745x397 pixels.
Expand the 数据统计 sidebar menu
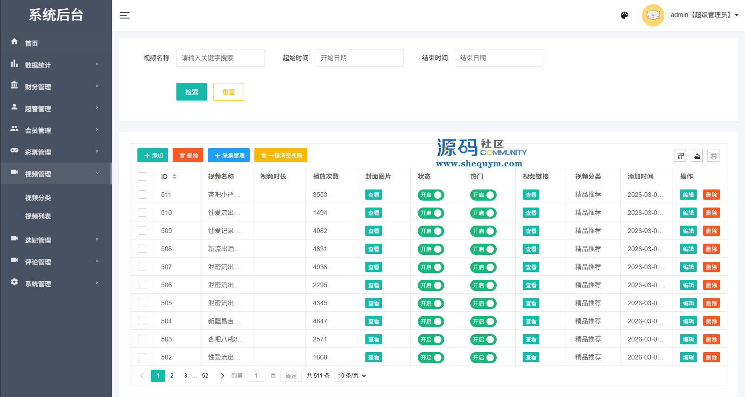(56, 65)
